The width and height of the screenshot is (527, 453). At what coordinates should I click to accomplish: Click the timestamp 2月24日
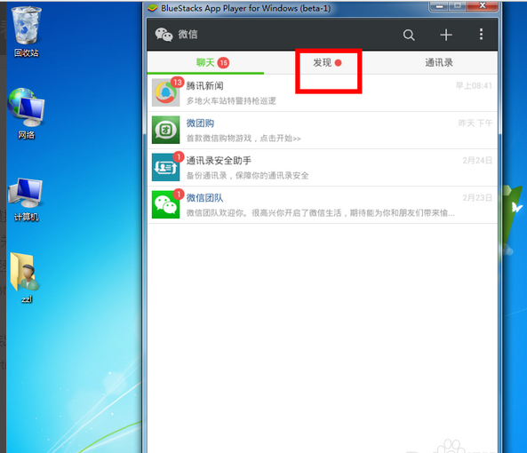(x=477, y=160)
